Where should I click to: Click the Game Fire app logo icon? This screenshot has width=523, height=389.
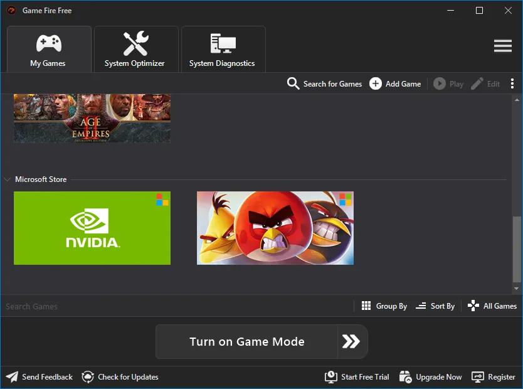tap(11, 10)
